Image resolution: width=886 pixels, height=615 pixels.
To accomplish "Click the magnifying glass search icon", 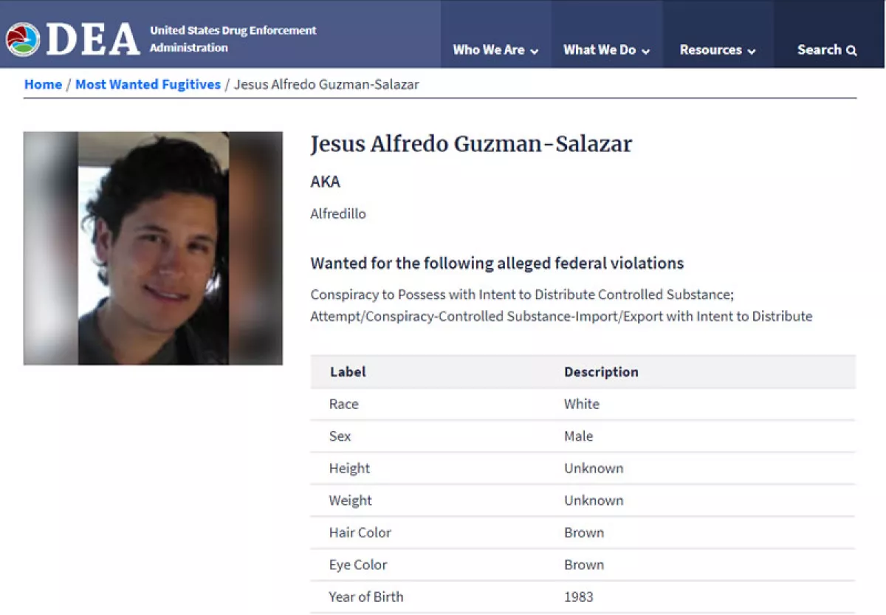I will (851, 51).
